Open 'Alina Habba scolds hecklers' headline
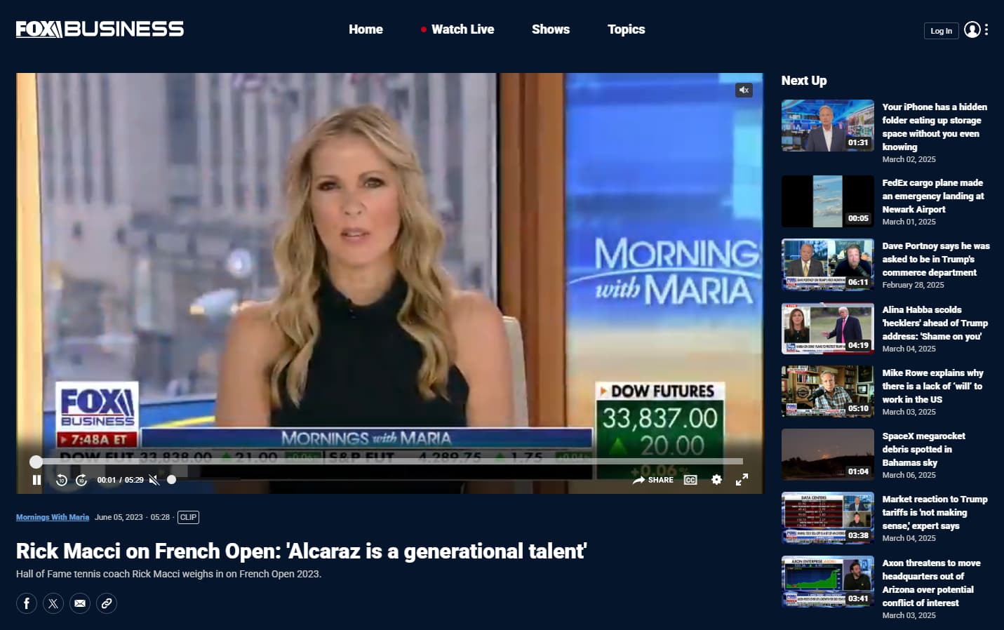 point(935,323)
